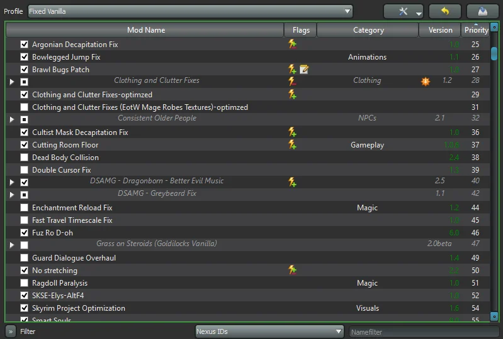Select the No stretching mod name

click(x=55, y=270)
